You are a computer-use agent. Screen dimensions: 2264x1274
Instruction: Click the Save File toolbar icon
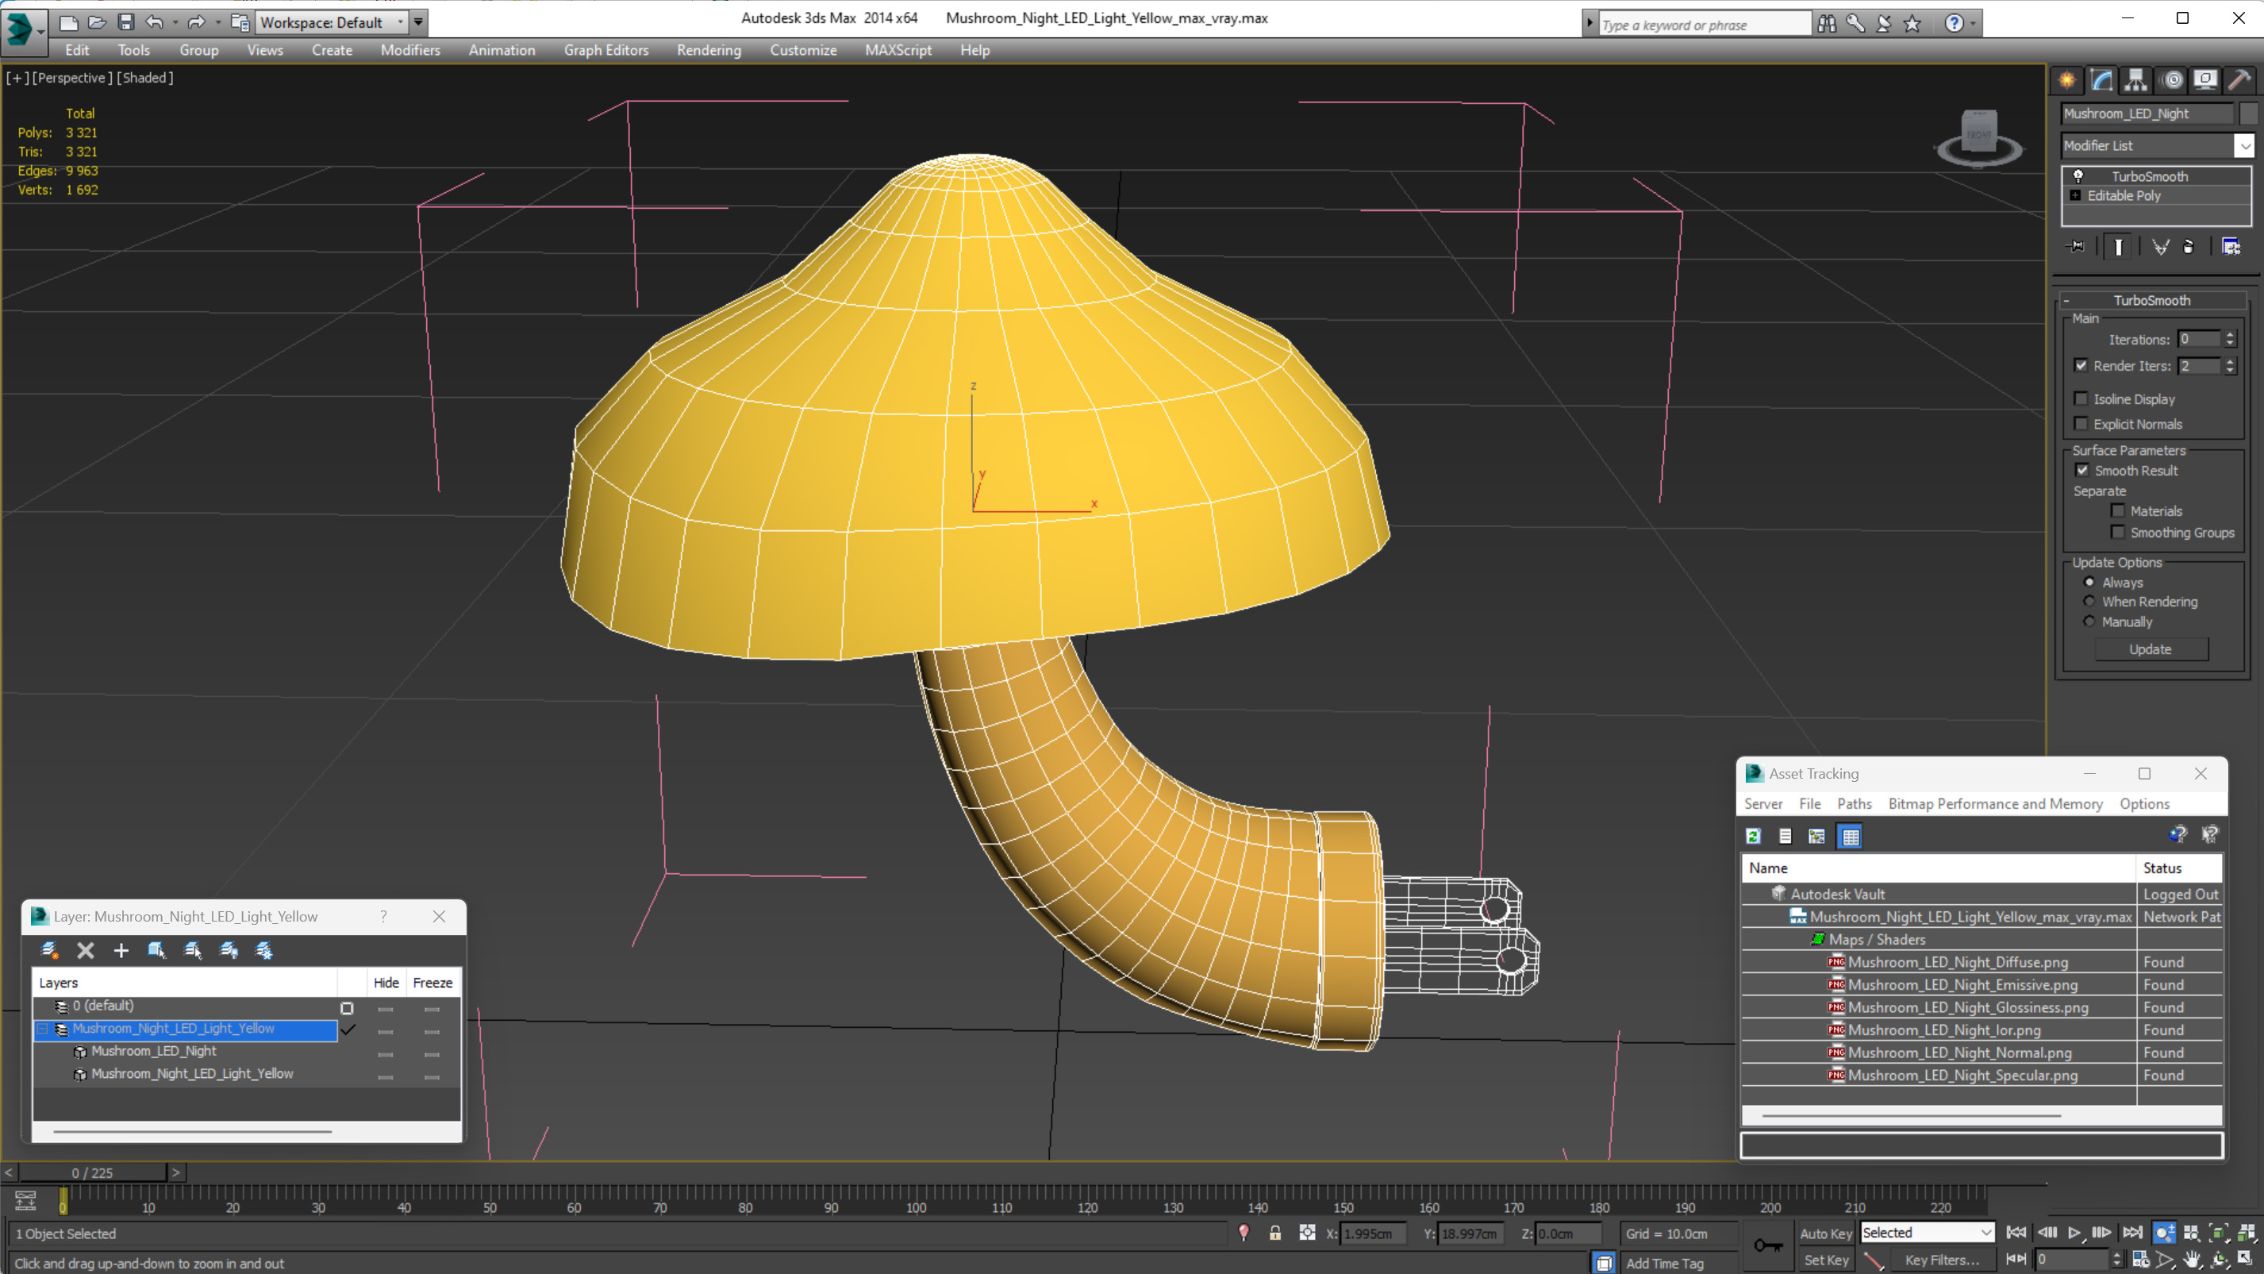coord(125,22)
